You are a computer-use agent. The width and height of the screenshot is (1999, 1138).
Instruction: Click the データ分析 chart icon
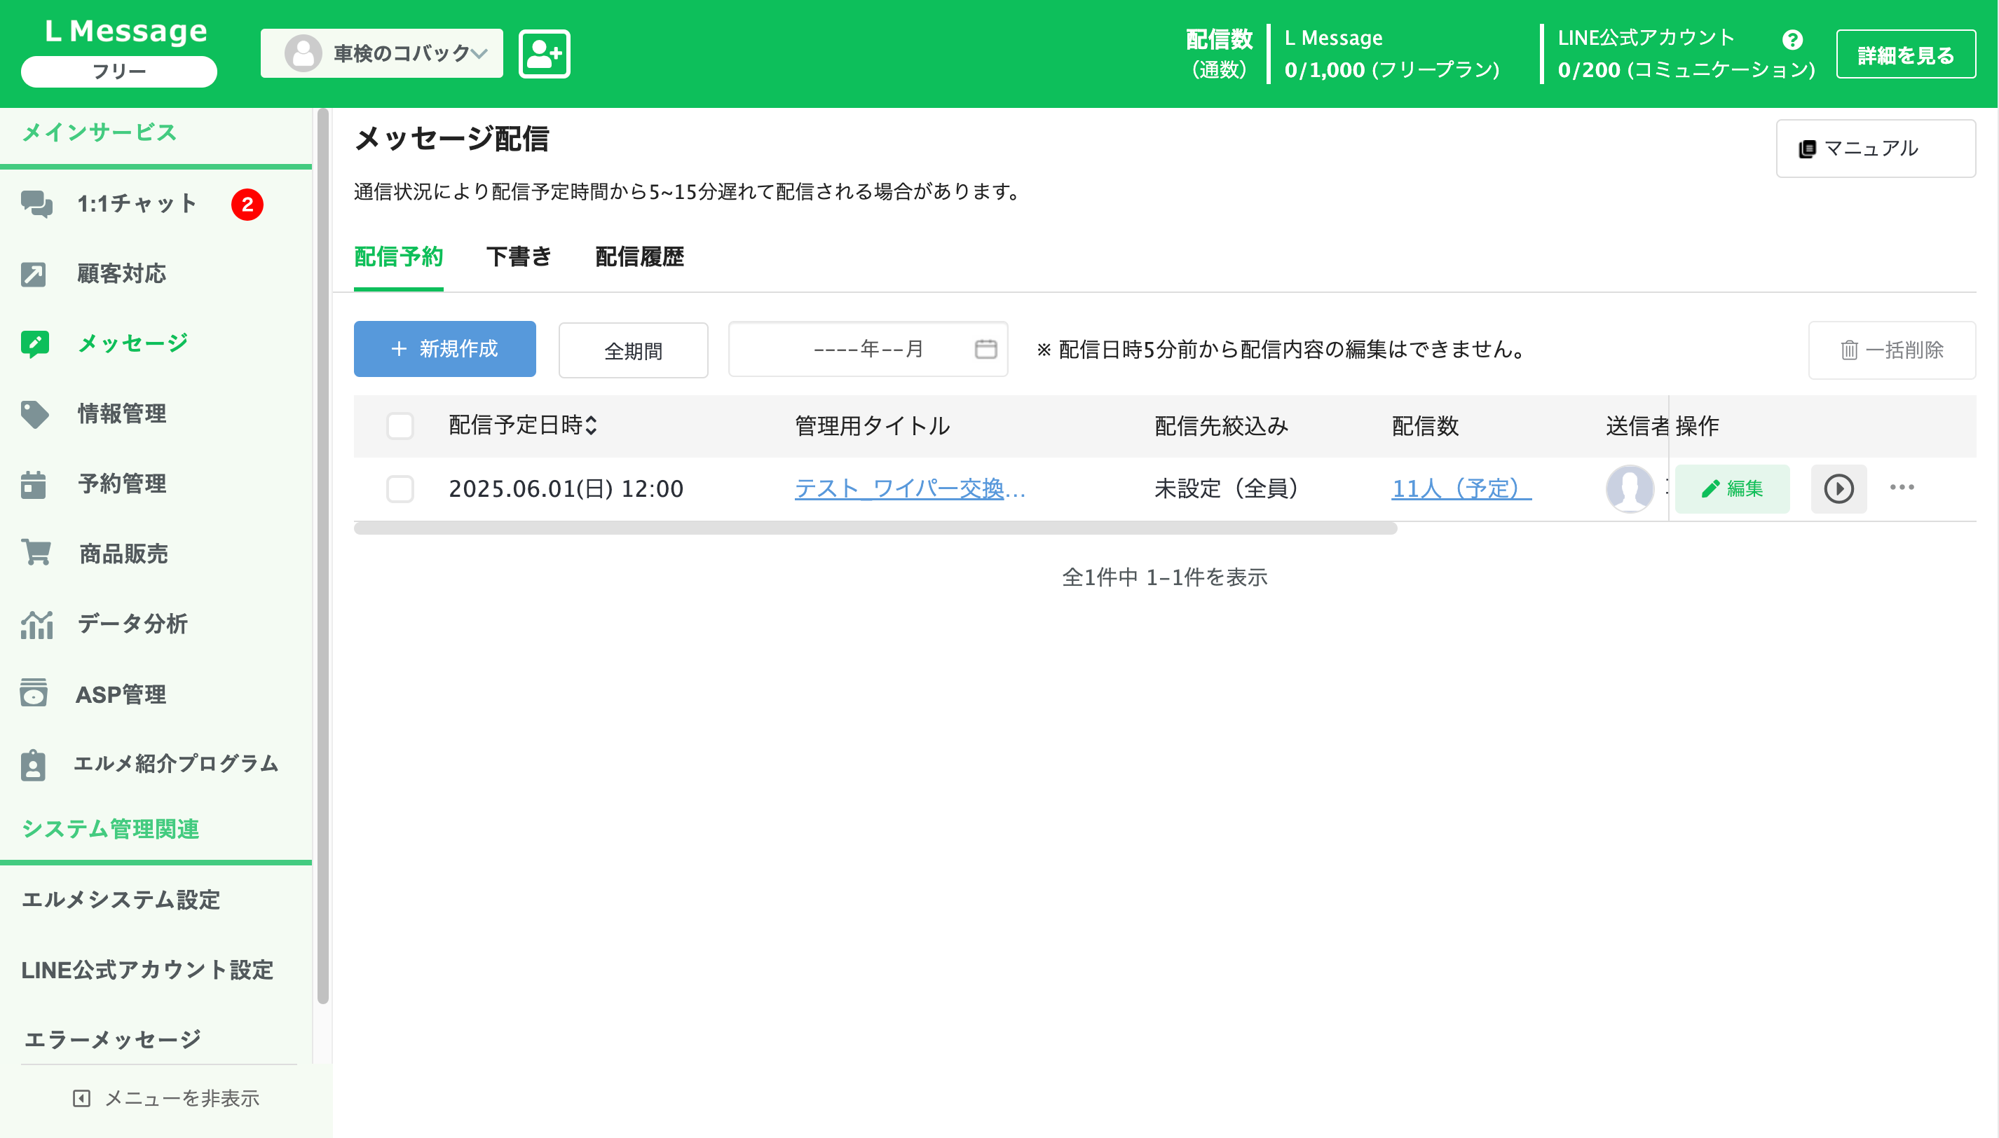(36, 624)
